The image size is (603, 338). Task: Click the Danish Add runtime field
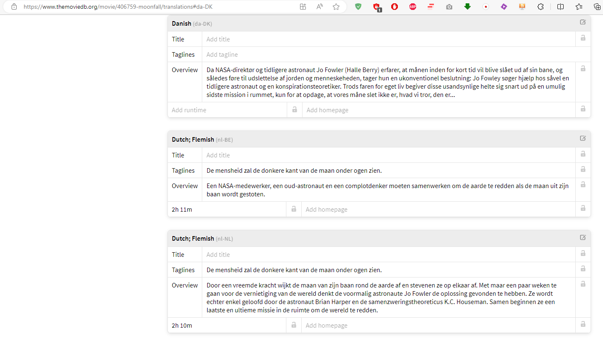pyautogui.click(x=227, y=110)
